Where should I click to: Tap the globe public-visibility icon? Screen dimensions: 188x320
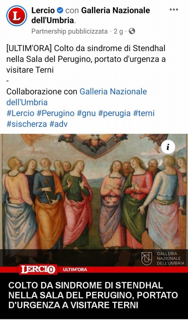coord(132,31)
